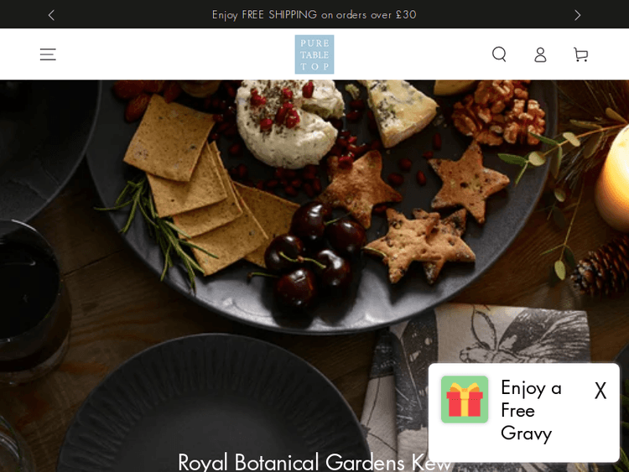Click the black dinner plate image
629x472 pixels.
[x=213, y=405]
